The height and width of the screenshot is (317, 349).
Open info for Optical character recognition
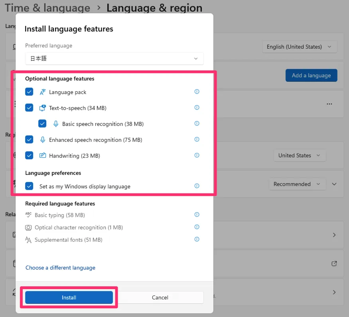tap(197, 227)
